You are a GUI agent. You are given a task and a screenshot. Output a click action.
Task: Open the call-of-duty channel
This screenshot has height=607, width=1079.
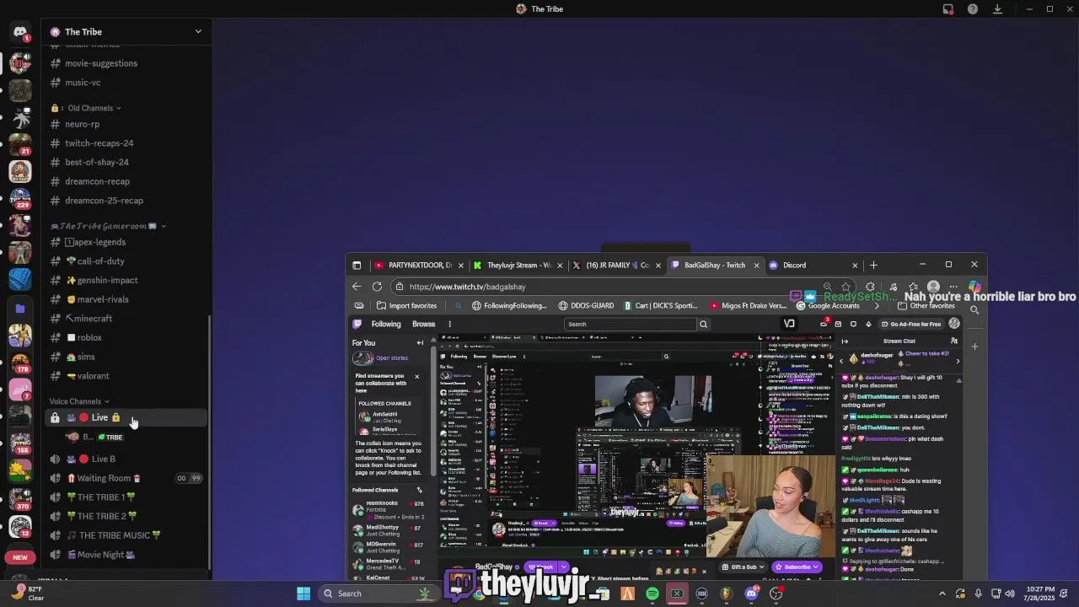point(126,261)
